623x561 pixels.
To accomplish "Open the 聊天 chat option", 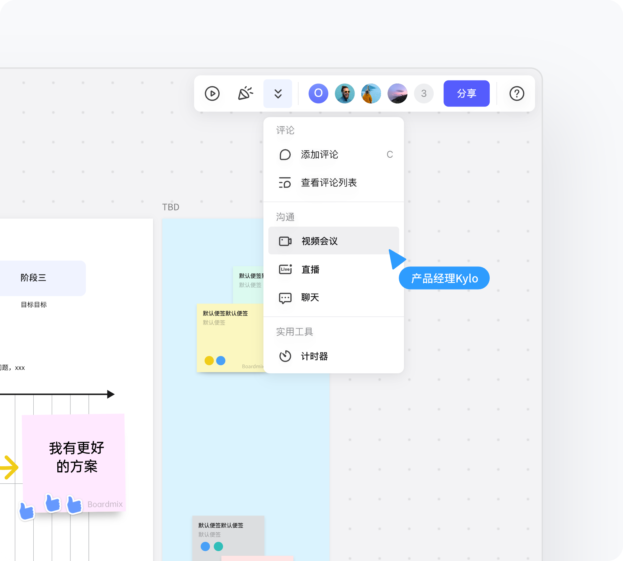I will 334,298.
